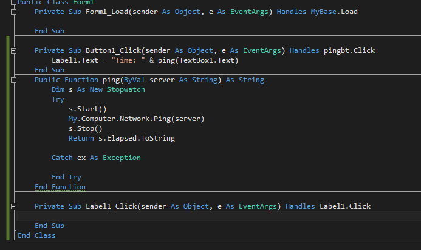Collapse the ping function outline

[x=14, y=80]
